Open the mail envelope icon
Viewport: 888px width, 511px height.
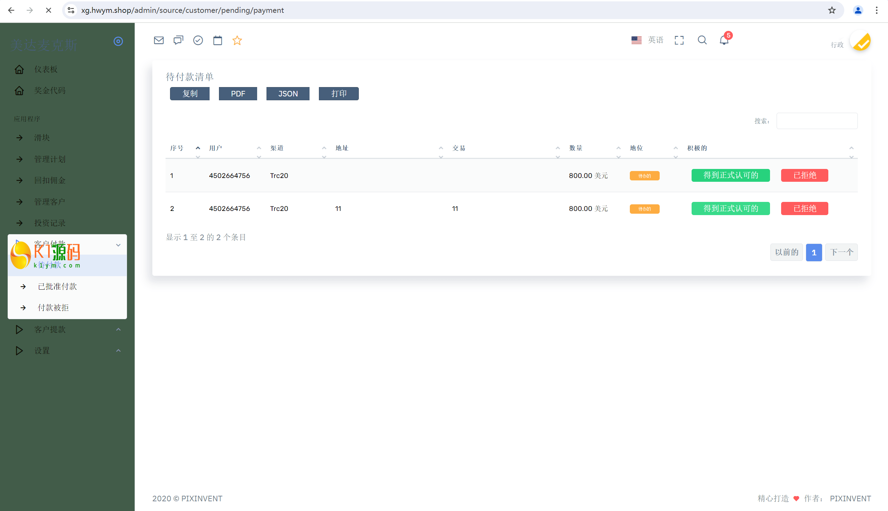coord(159,40)
